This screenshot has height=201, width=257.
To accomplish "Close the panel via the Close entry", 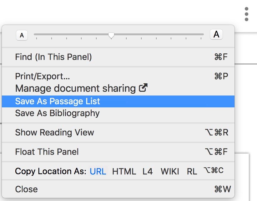I will tap(27, 189).
